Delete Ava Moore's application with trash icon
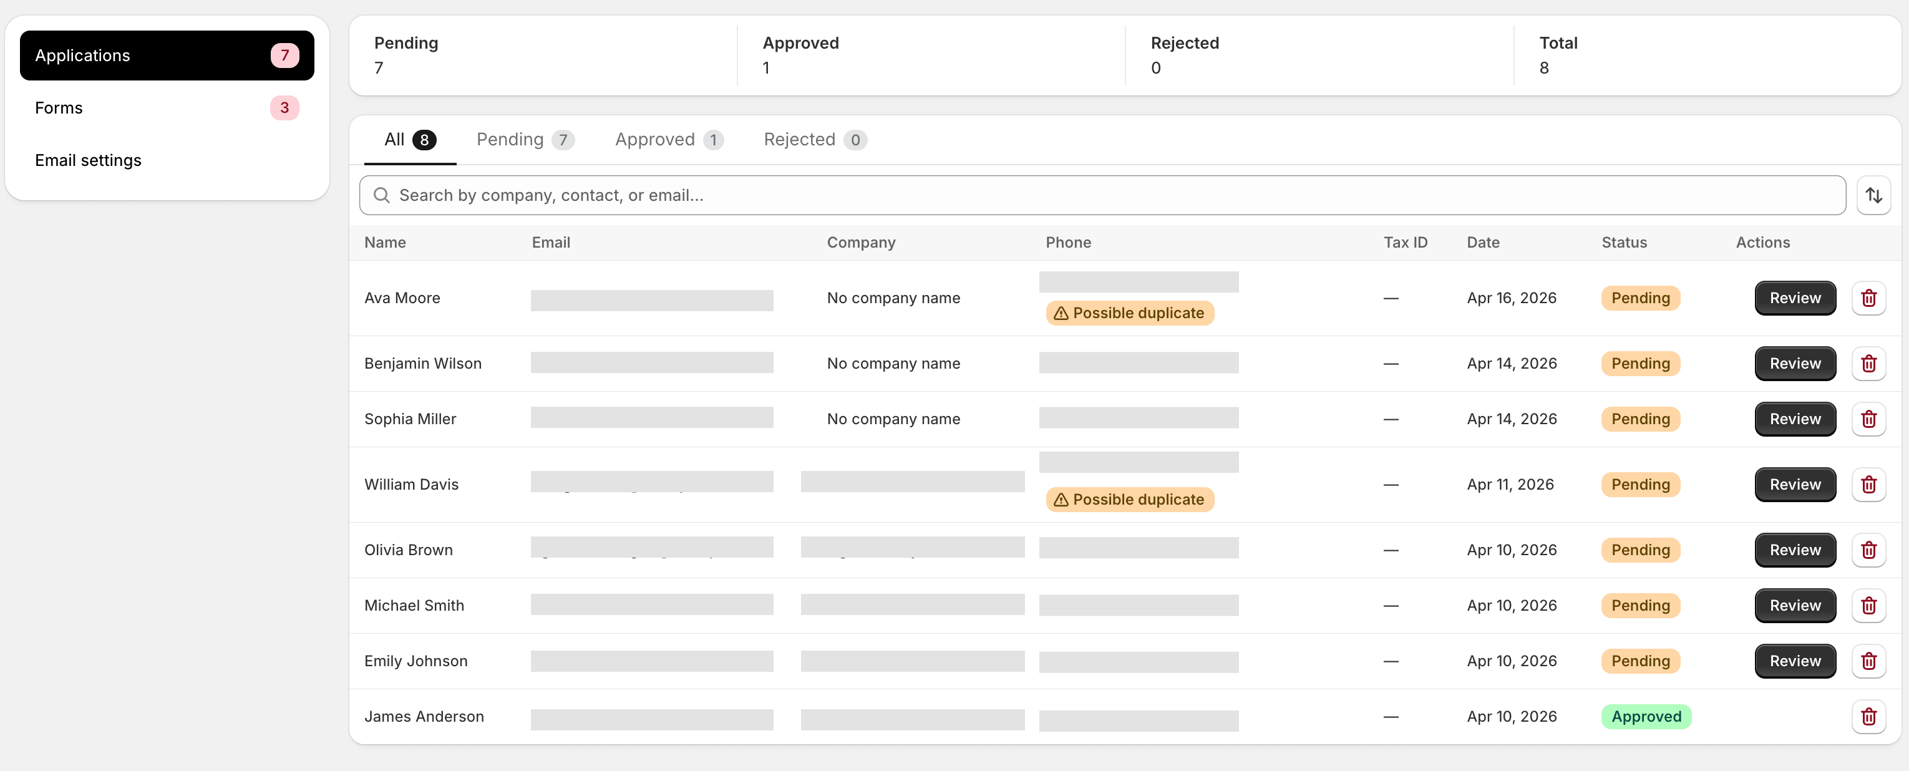The width and height of the screenshot is (1909, 771). point(1868,298)
